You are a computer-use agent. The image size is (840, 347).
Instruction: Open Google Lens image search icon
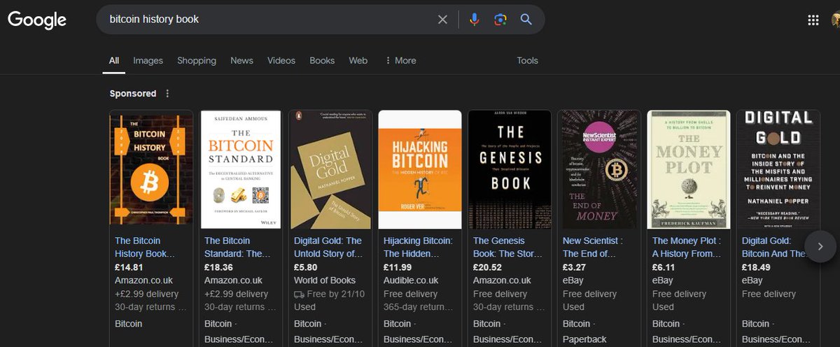point(500,20)
